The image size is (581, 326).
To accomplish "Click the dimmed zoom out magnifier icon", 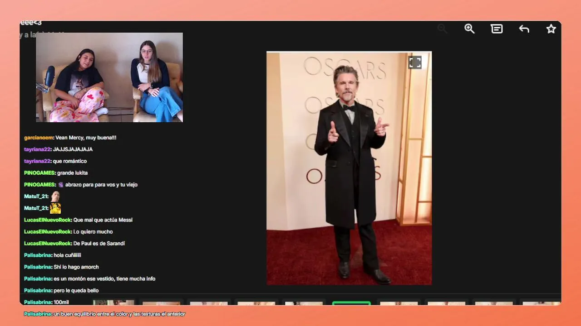I will [442, 29].
